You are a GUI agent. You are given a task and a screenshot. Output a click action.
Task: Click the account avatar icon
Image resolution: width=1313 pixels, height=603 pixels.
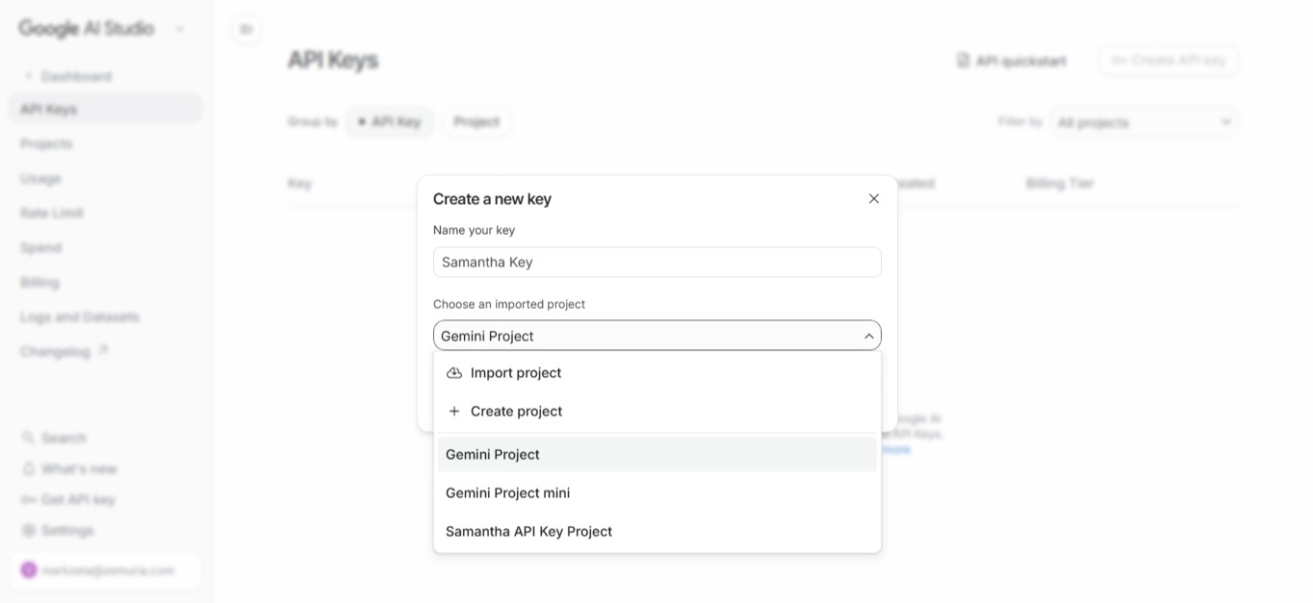[x=29, y=570]
